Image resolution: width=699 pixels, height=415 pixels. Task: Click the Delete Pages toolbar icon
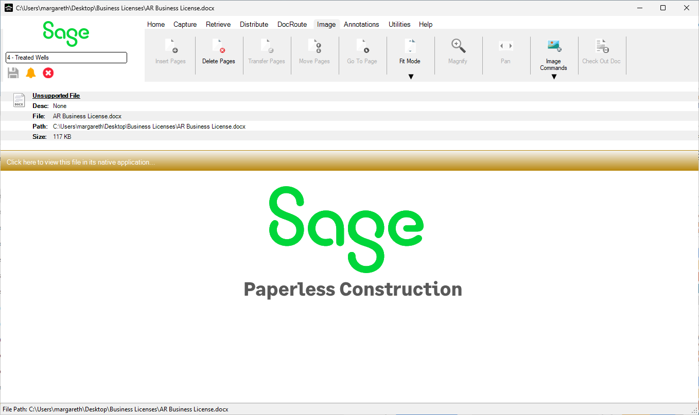(x=218, y=46)
